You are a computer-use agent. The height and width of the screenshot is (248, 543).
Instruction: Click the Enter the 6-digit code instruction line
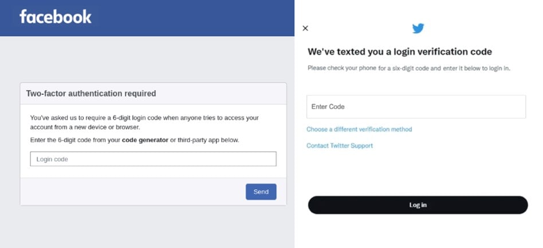(135, 140)
